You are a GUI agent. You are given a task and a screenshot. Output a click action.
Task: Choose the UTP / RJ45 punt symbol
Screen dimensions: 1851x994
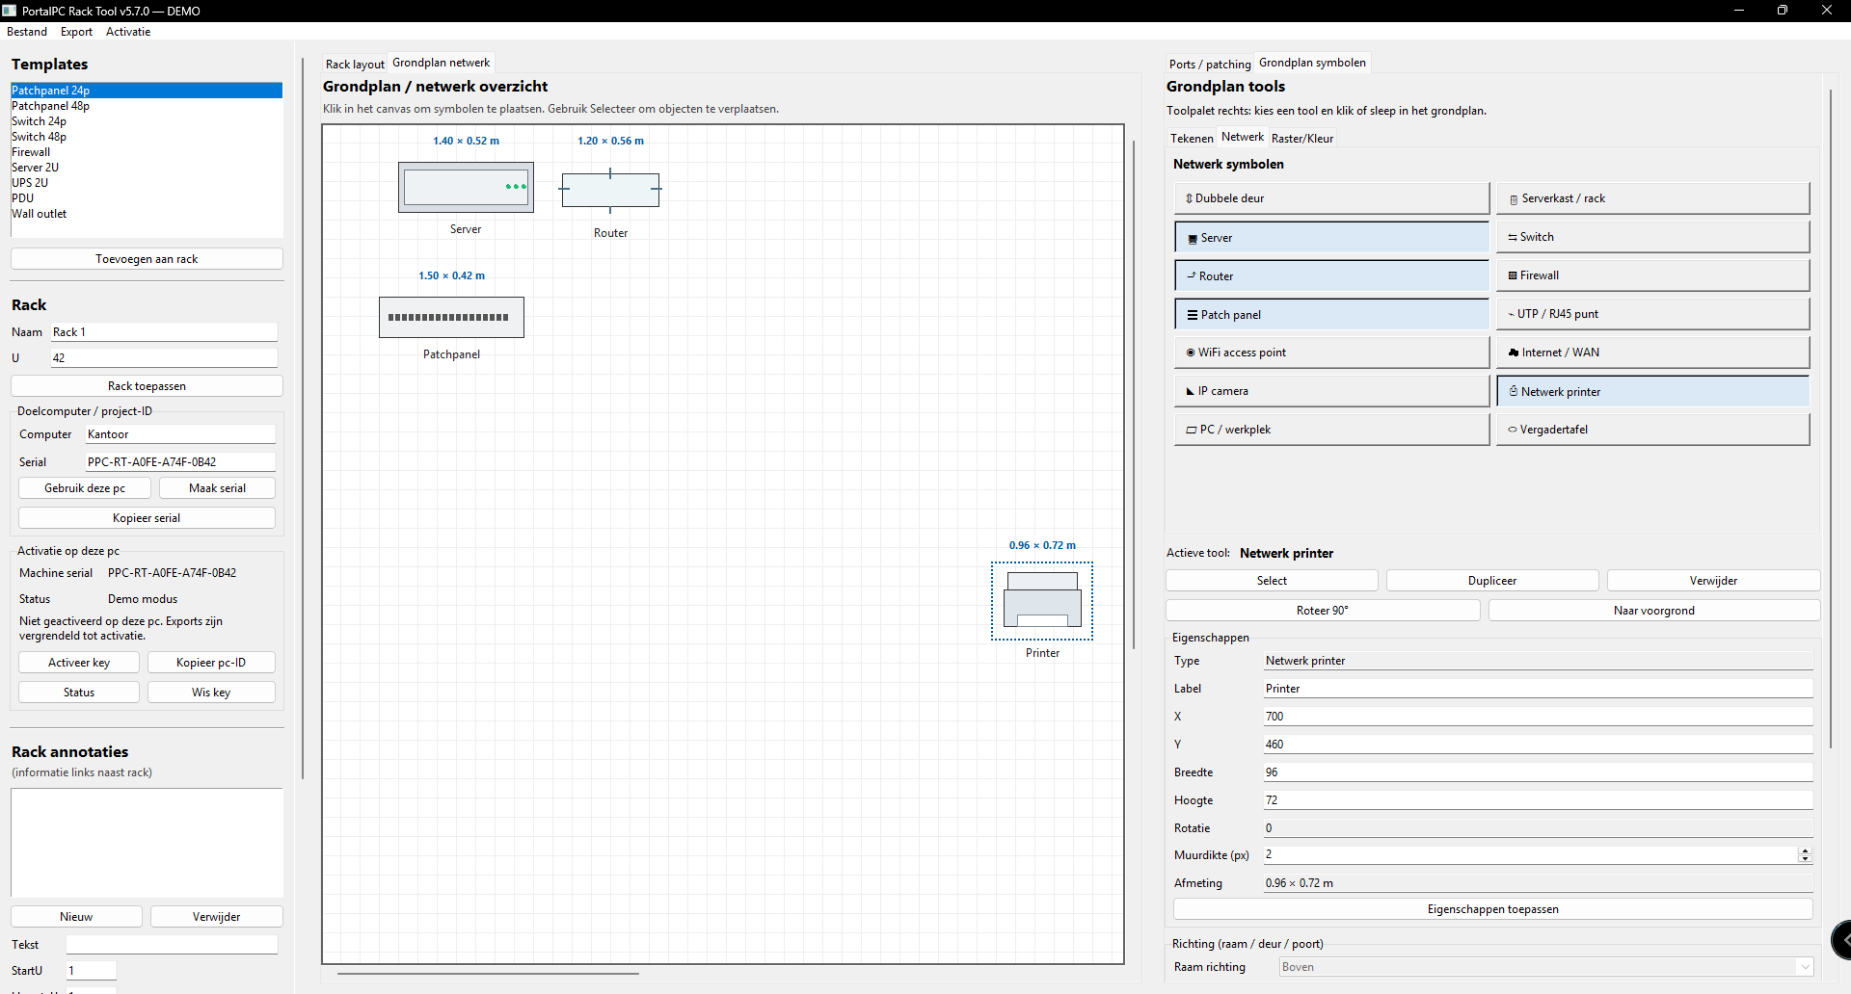[x=1652, y=314]
